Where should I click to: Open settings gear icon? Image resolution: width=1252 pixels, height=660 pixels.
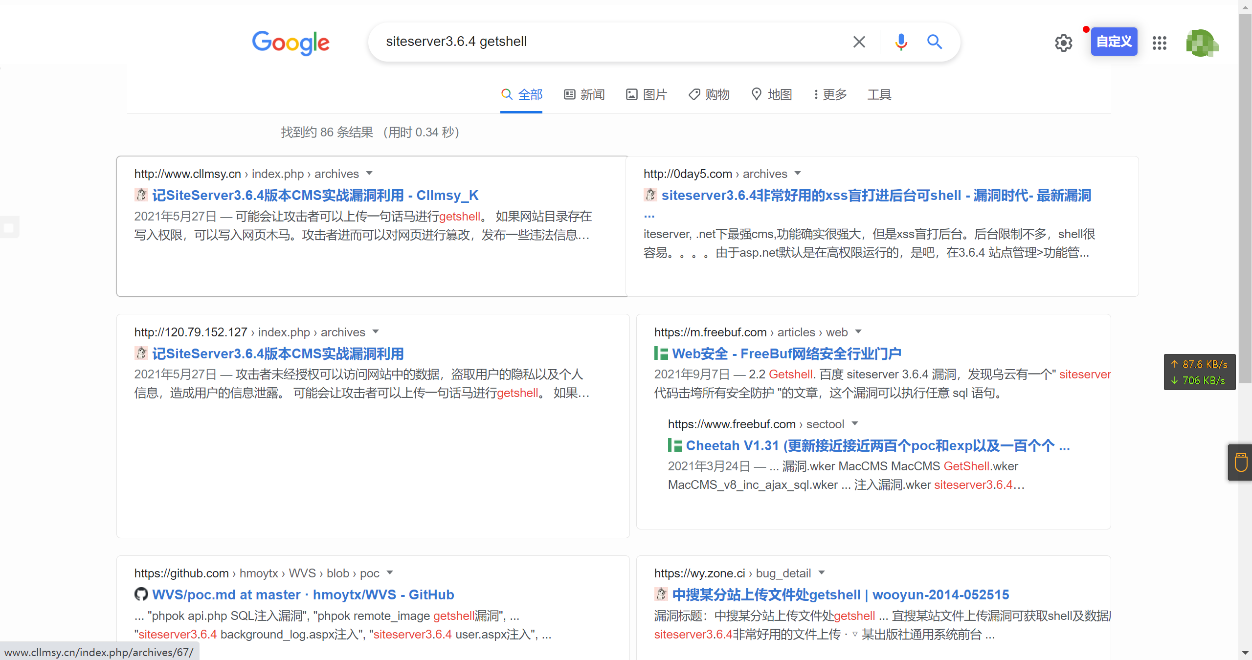point(1063,43)
